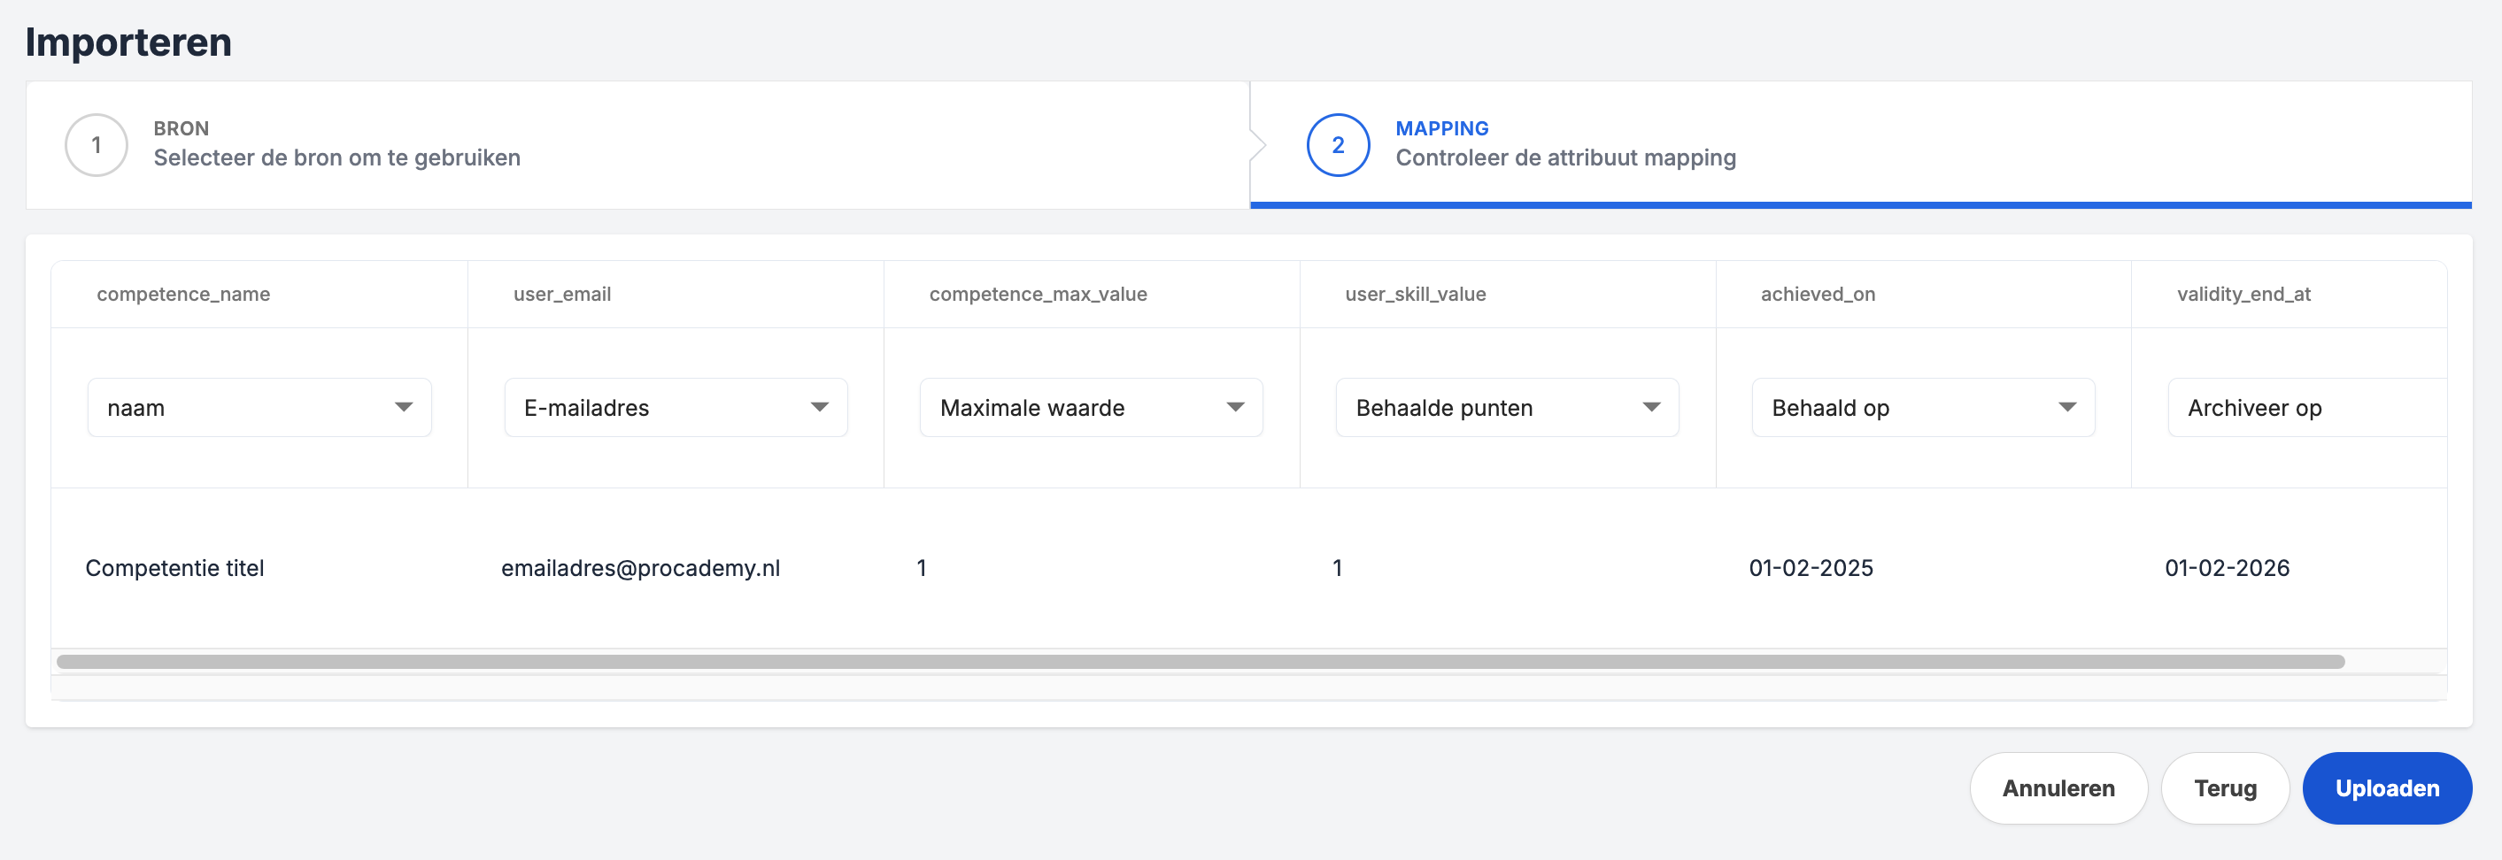This screenshot has width=2502, height=860.
Task: Click the competence_max_value column header
Action: [1038, 294]
